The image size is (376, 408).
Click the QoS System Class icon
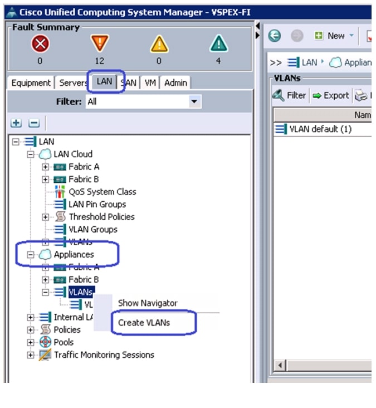(x=60, y=192)
